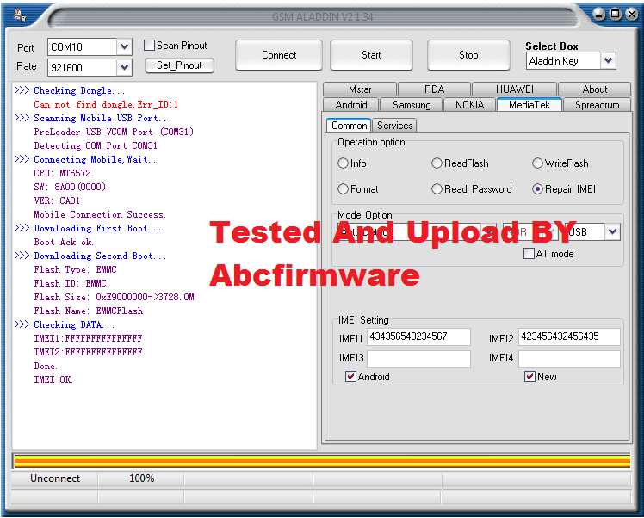Image resolution: width=644 pixels, height=518 pixels.
Task: Switch to the Mstar tab
Action: pyautogui.click(x=360, y=89)
